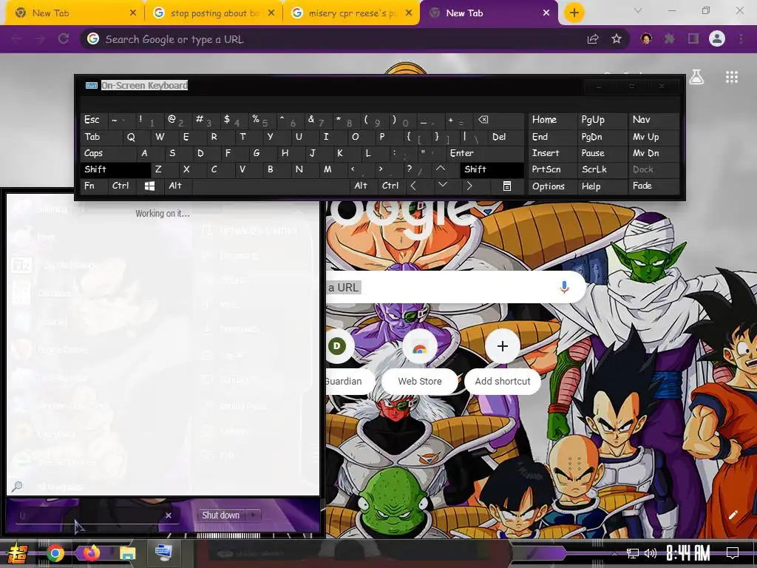Show hidden system tray icons
Viewport: 757px width, 568px height.
614,553
